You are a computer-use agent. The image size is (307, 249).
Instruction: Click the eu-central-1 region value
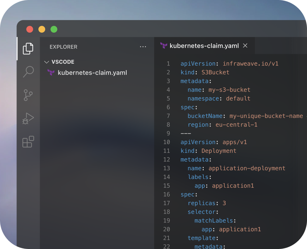236,125
